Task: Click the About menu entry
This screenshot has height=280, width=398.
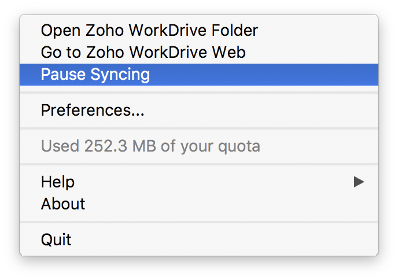Action: (x=63, y=204)
